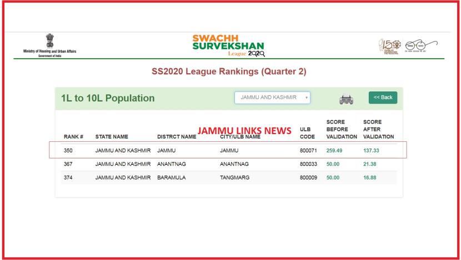Click ULB code 800033
This screenshot has width=461, height=260.
308,164
